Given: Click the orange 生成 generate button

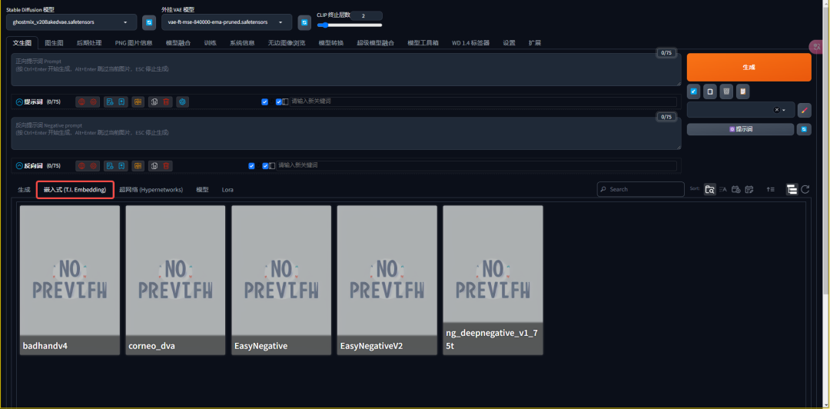Looking at the screenshot, I should (x=749, y=67).
